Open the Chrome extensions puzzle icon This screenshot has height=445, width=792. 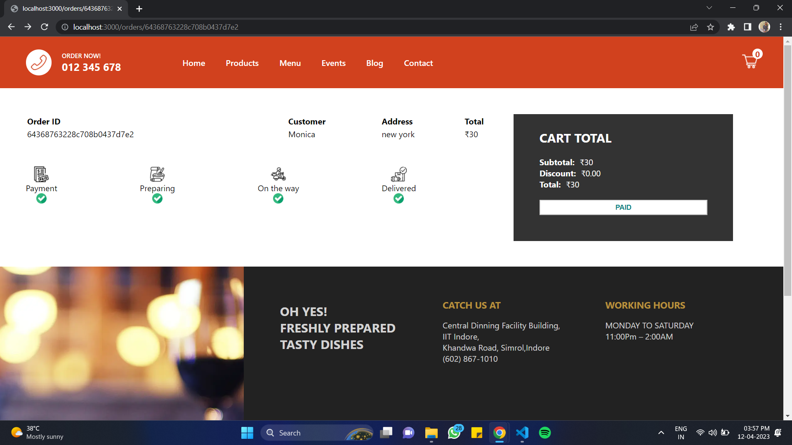(731, 27)
